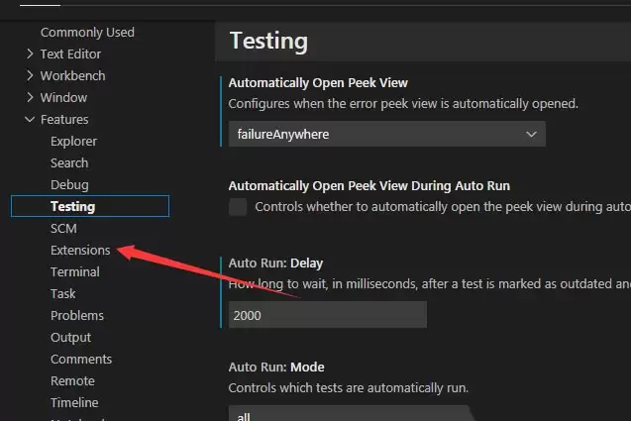Show the Task settings category

click(63, 293)
